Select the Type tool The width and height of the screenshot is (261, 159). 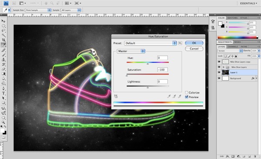pyautogui.click(x=3, y=93)
